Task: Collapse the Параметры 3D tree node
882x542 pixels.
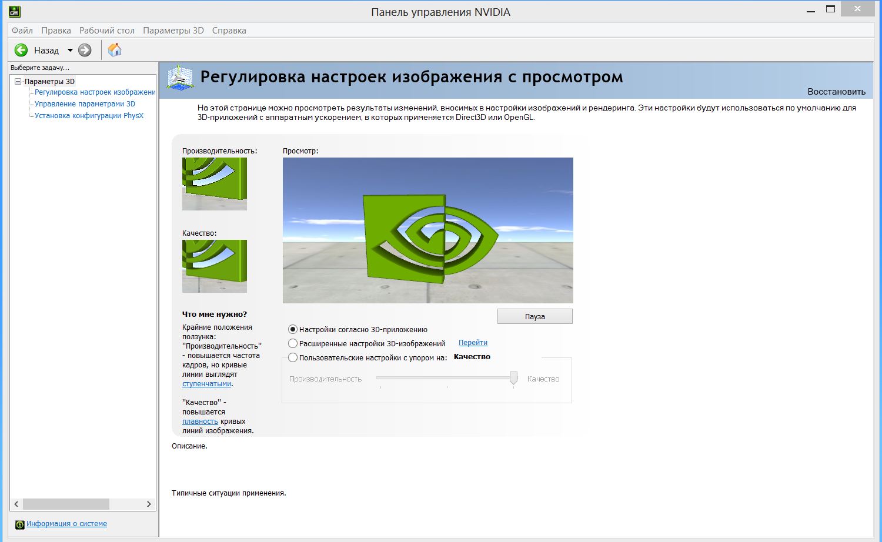Action: pyautogui.click(x=18, y=82)
